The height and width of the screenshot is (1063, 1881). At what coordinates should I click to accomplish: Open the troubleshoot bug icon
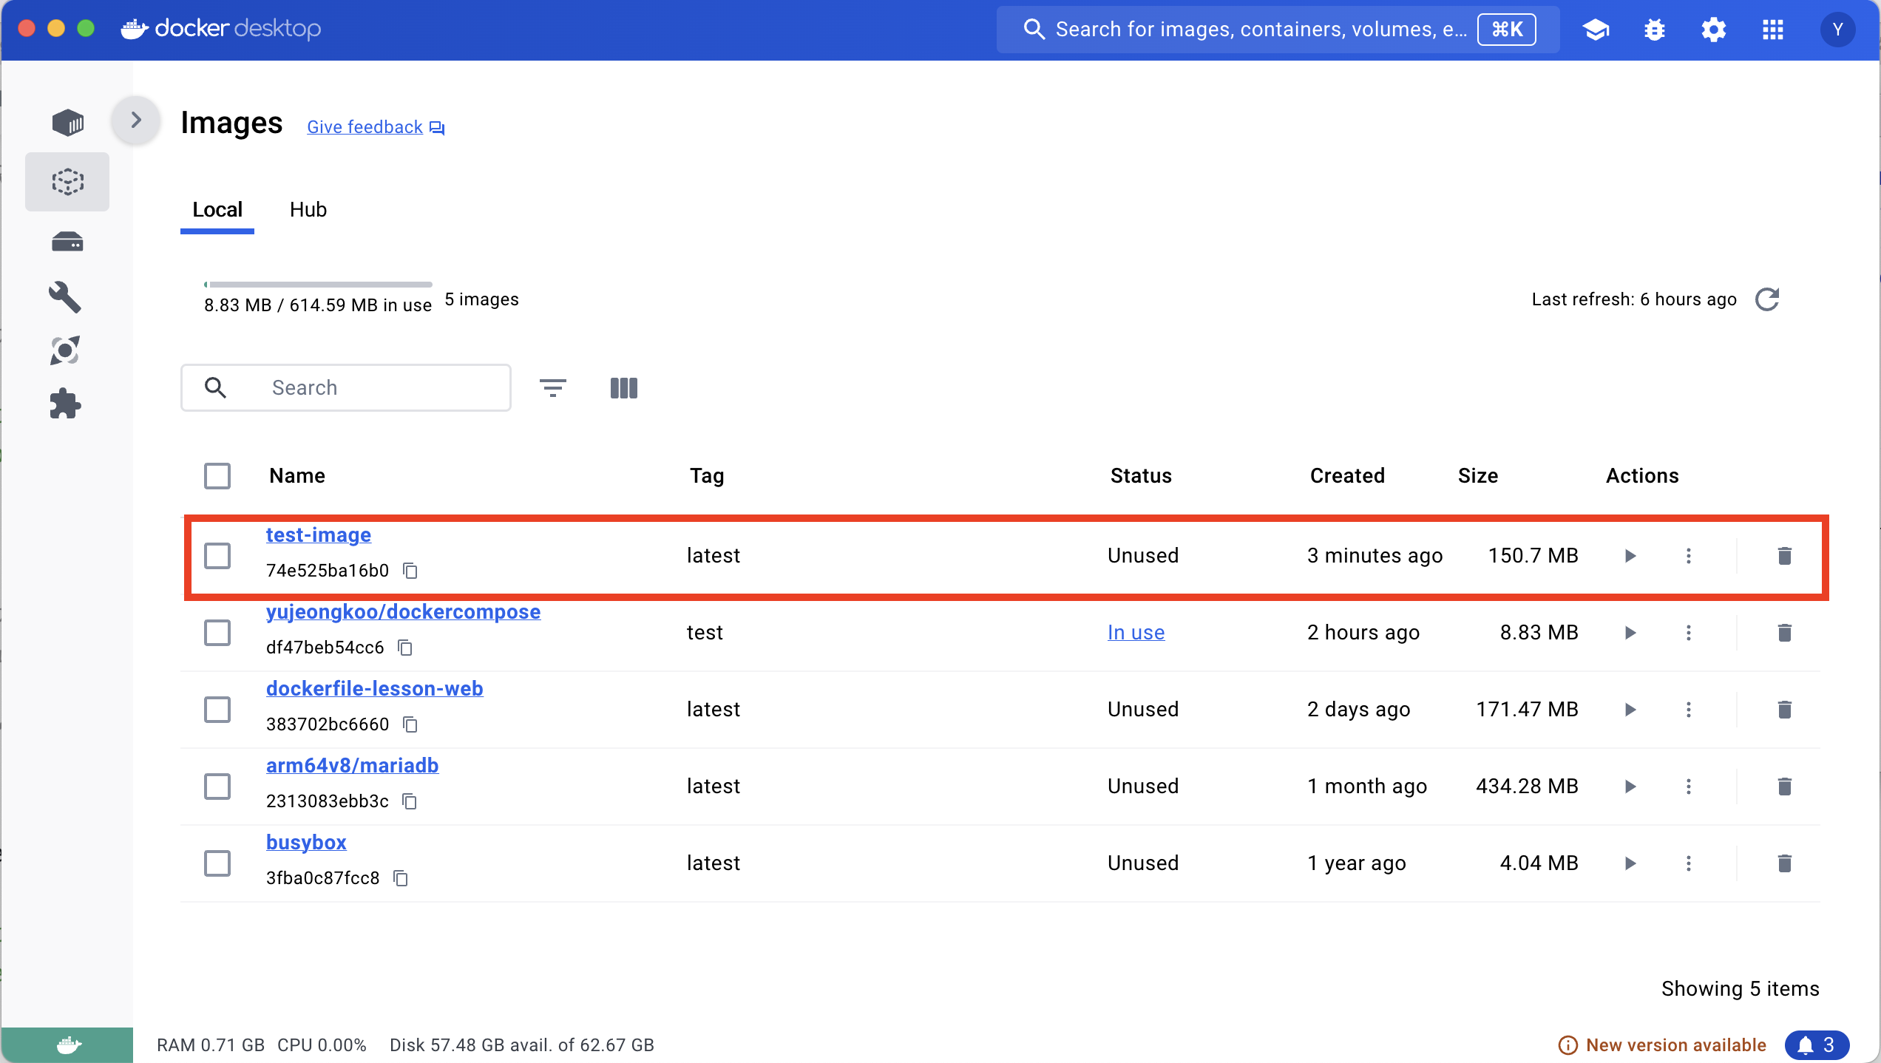click(1654, 30)
